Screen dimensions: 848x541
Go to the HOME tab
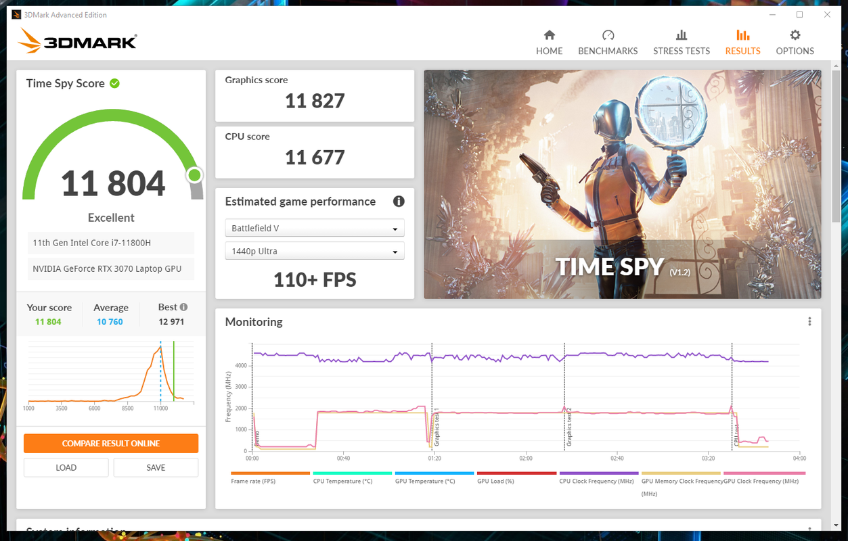click(x=549, y=51)
